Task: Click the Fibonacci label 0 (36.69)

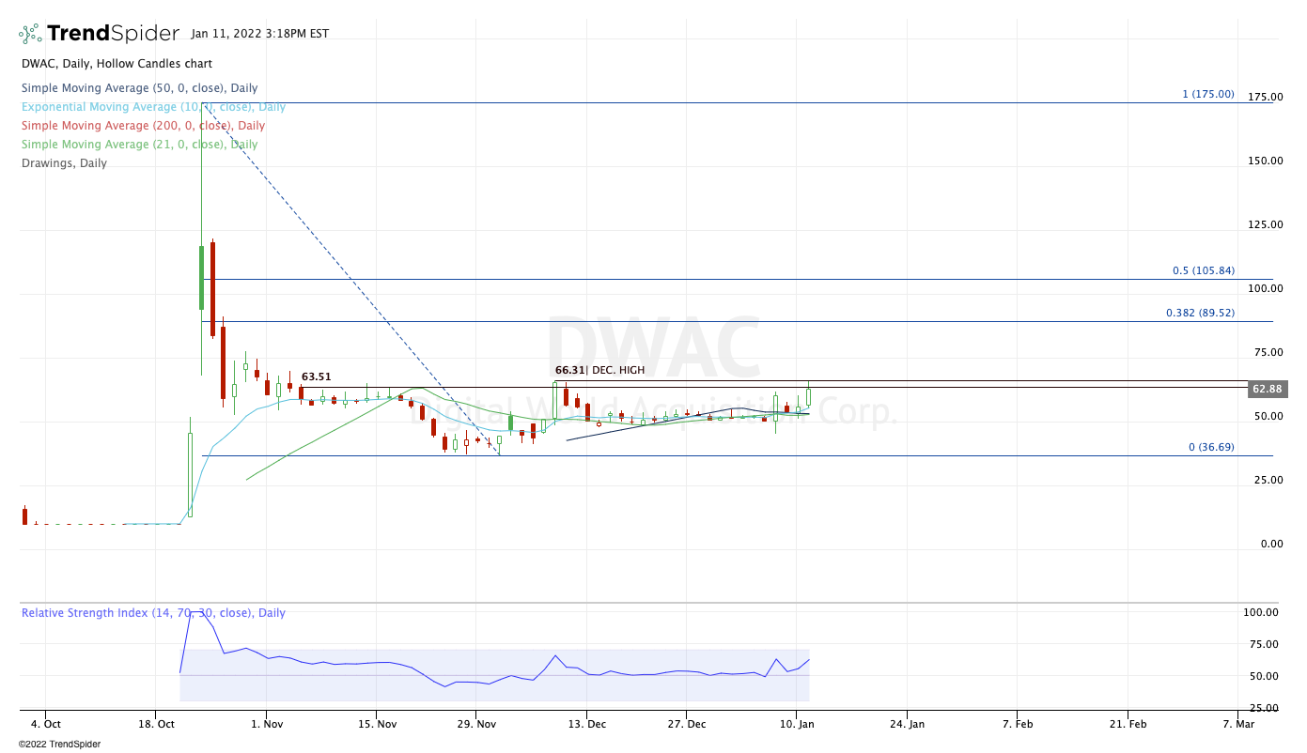Action: (x=1211, y=447)
